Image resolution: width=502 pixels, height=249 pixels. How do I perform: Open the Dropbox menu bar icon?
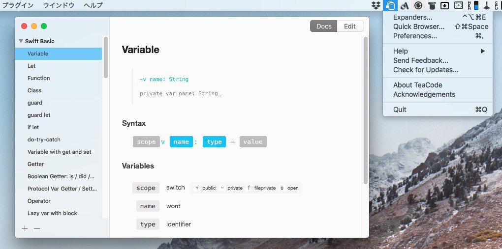click(x=376, y=5)
